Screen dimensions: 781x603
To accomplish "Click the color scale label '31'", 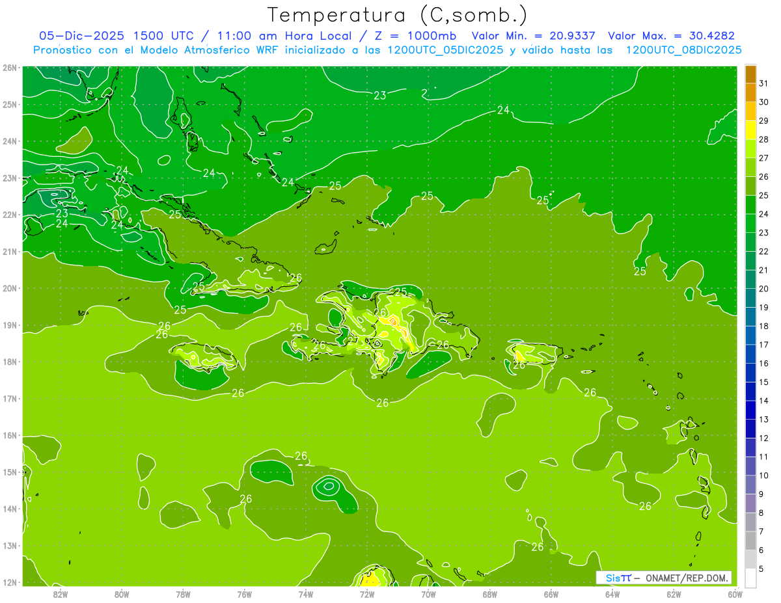I will (763, 83).
